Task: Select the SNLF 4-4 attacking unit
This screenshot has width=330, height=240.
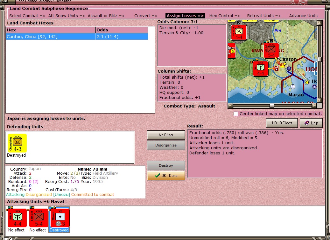Action: [x=17, y=218]
